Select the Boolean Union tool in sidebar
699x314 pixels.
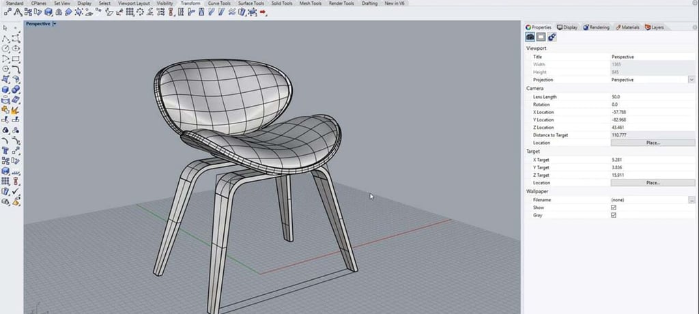(16, 89)
